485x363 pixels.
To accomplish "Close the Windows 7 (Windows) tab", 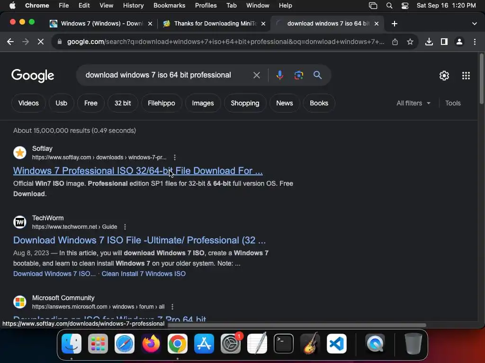I will (150, 24).
